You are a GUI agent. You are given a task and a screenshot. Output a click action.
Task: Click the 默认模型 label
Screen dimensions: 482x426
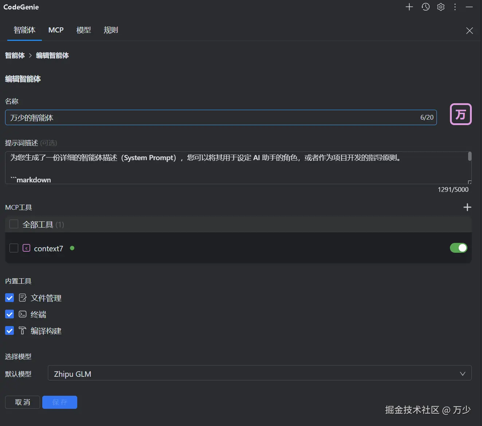click(18, 374)
